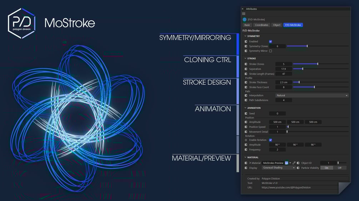
Task: Click the keyframe icon beside Particle Visibility
Action: (298, 168)
